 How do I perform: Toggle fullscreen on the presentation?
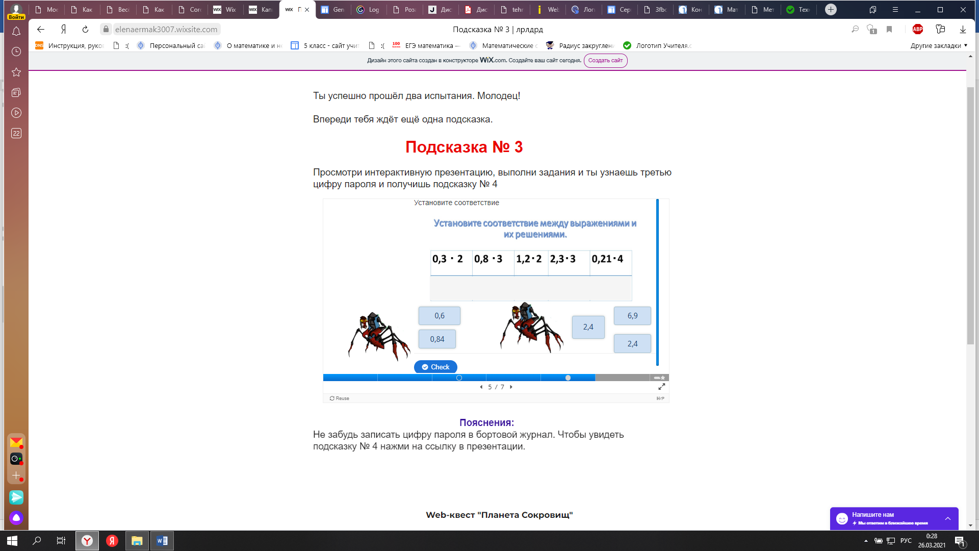(661, 387)
